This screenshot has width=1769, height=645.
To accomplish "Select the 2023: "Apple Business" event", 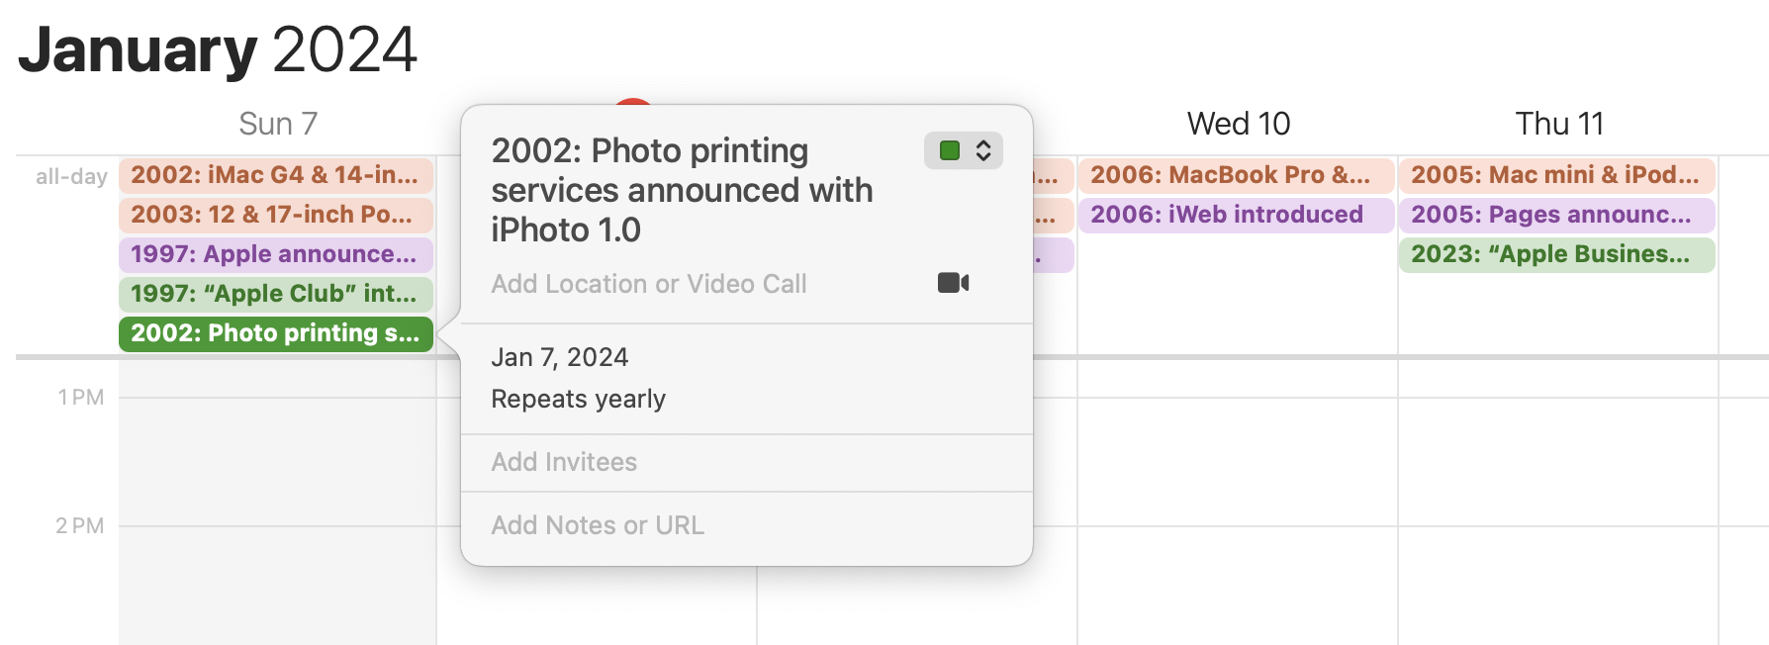I will [1557, 254].
